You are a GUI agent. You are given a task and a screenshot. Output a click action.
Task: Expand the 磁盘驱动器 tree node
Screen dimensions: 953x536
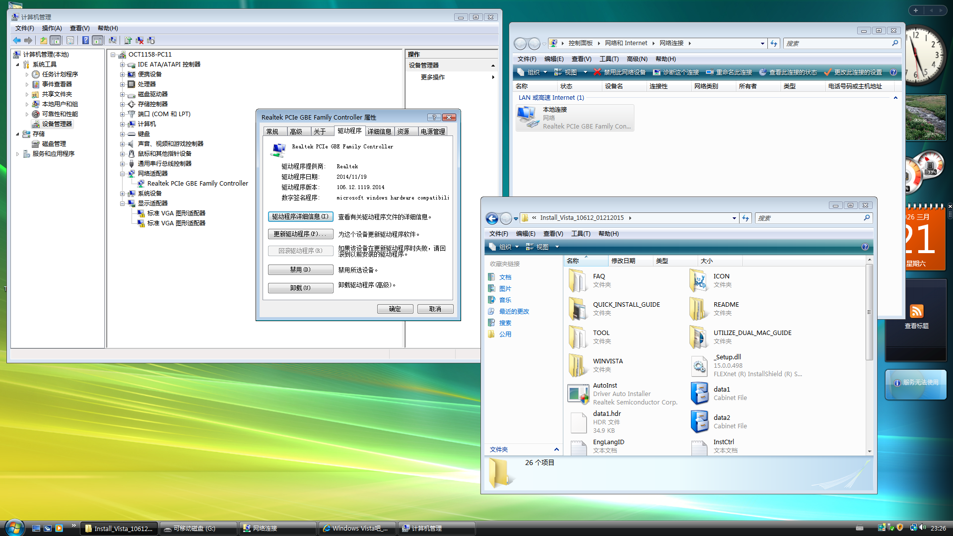[x=122, y=94]
